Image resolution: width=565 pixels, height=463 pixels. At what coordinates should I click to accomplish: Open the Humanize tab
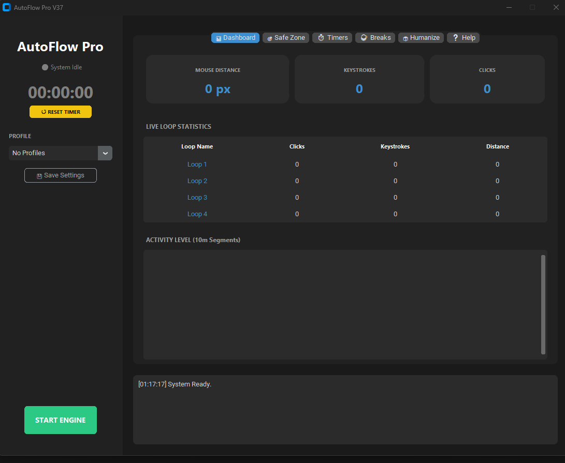pos(421,37)
